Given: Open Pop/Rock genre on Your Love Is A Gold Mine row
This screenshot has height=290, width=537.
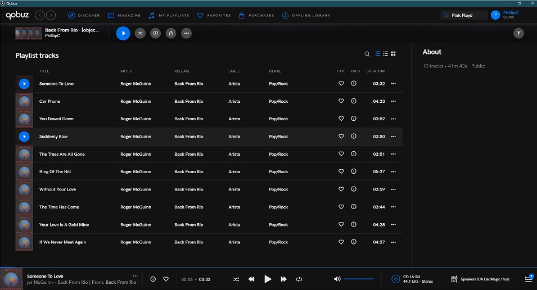Looking at the screenshot, I should click(x=278, y=225).
